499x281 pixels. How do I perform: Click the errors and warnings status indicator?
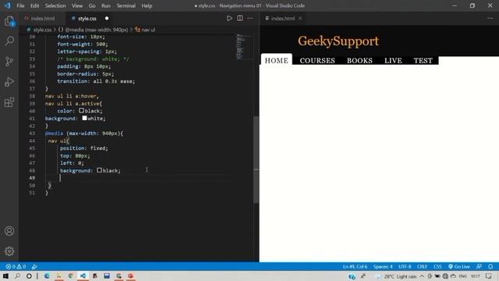tap(16, 266)
